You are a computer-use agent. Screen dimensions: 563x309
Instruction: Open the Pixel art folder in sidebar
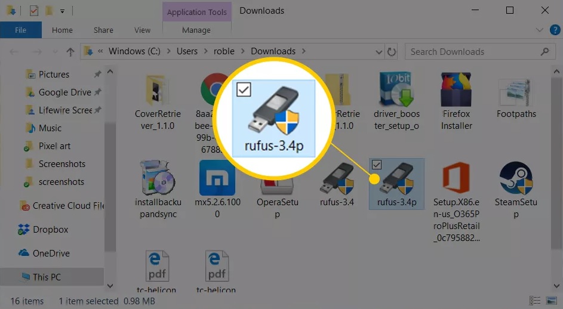pos(54,146)
